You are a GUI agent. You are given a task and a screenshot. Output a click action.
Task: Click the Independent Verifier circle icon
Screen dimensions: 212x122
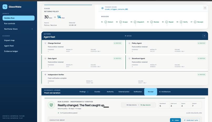pyautogui.click(x=46, y=75)
